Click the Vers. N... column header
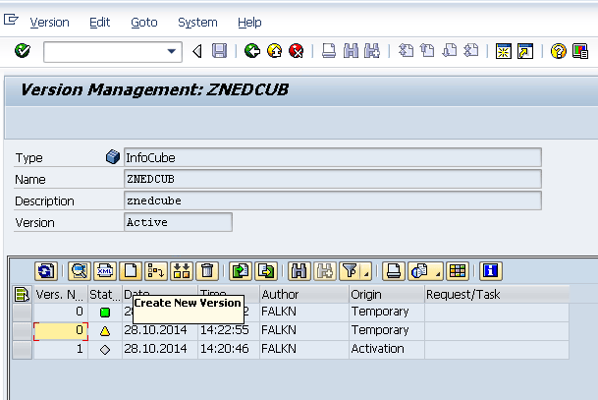Screen dimensions: 598x400 click(61, 294)
